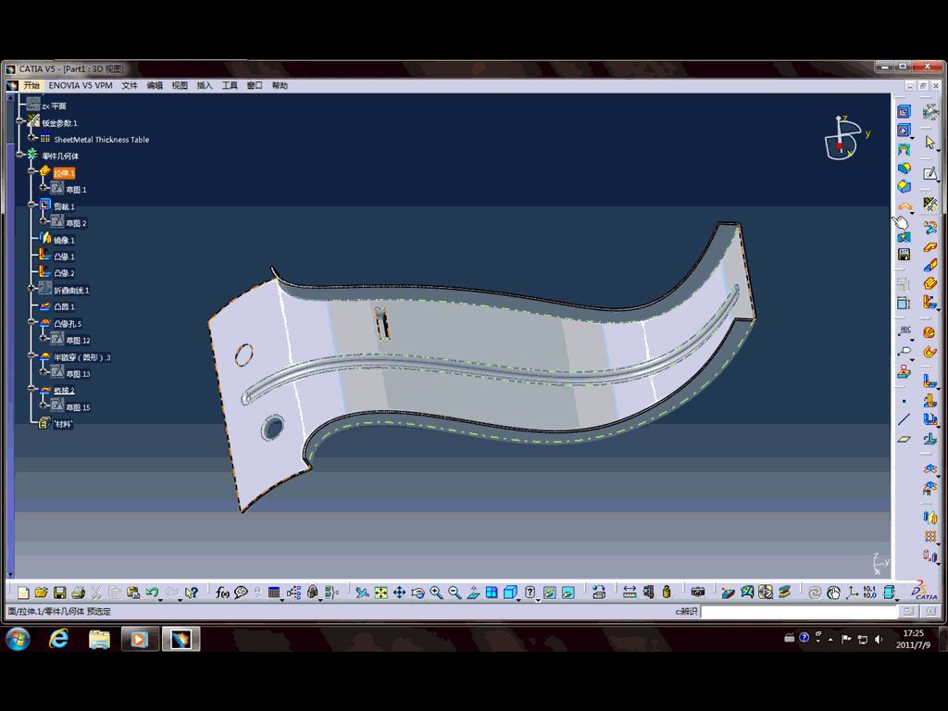Open the ENOVIA V5 VPM menu
The image size is (948, 711).
[x=81, y=86]
